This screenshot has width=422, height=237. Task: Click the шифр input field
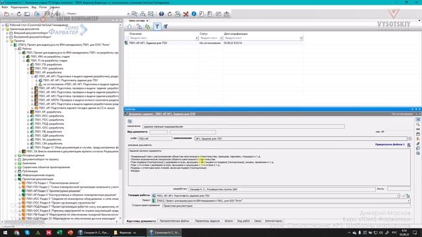coord(155,139)
